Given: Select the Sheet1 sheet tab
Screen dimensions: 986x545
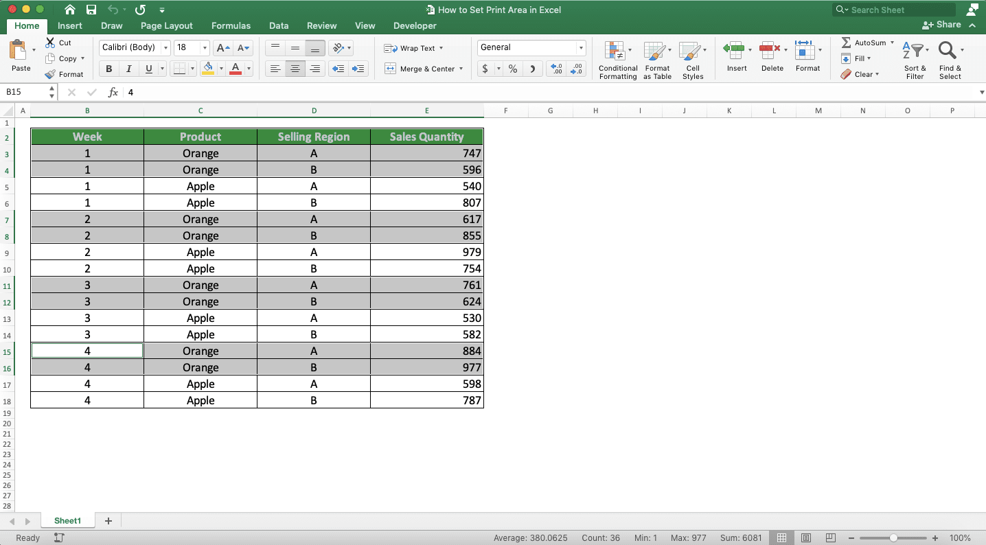Looking at the screenshot, I should pos(68,521).
